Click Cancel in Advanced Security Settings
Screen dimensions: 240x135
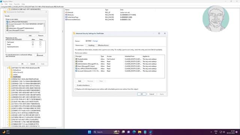(x=151, y=94)
